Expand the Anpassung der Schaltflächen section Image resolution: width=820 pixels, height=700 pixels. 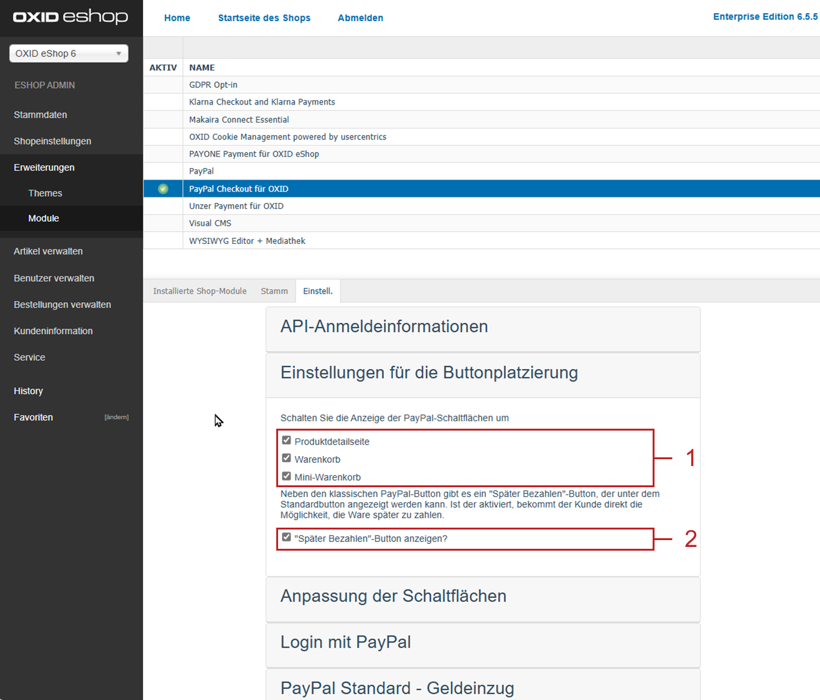point(393,596)
